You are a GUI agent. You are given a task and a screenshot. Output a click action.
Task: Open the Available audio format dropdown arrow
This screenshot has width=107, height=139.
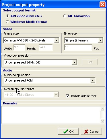pos(56,95)
